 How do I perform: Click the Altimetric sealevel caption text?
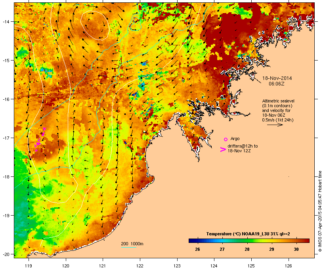click(x=278, y=101)
